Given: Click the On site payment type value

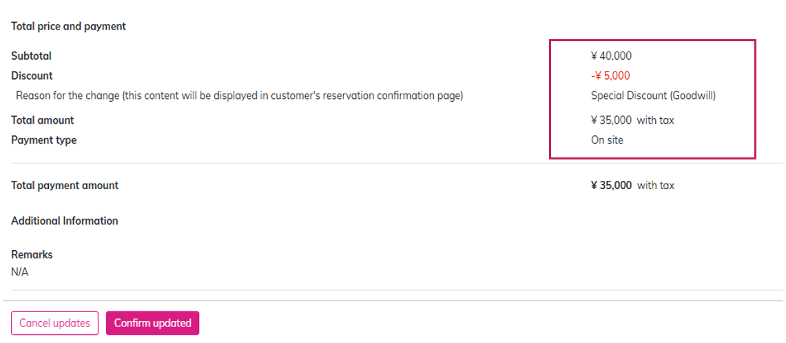Looking at the screenshot, I should point(607,140).
